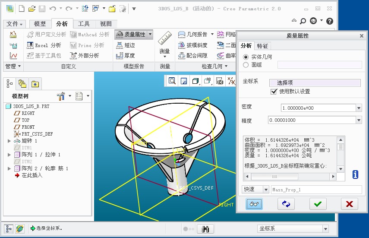Viewport: 369px width, 238px height.
Task: Open the 模型 ribbon tab
Action: tap(39, 24)
